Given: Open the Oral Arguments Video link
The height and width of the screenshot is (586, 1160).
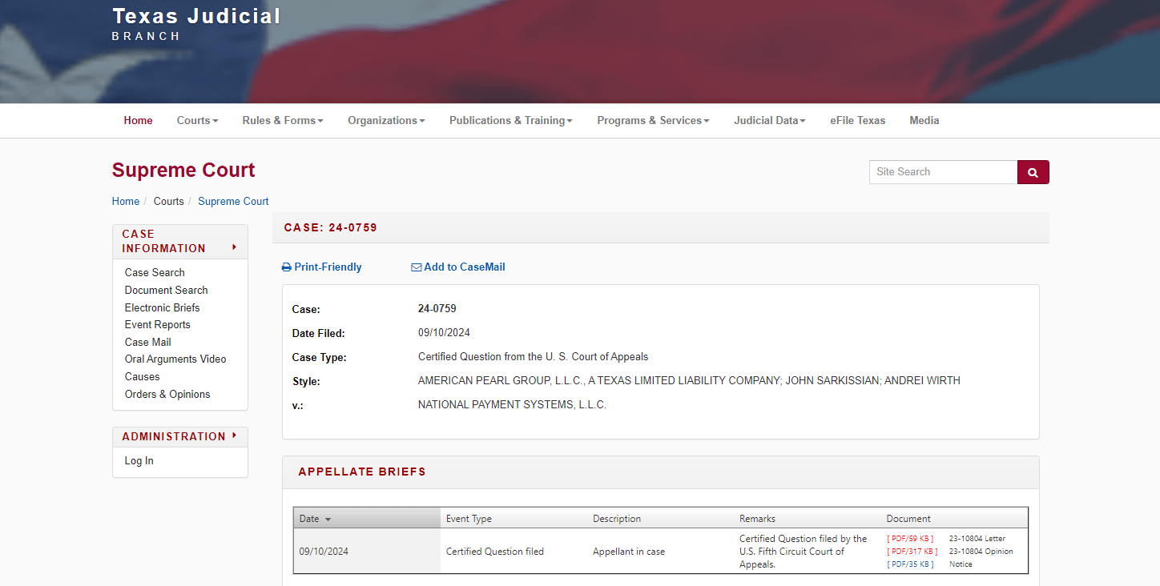Looking at the screenshot, I should pos(175,359).
